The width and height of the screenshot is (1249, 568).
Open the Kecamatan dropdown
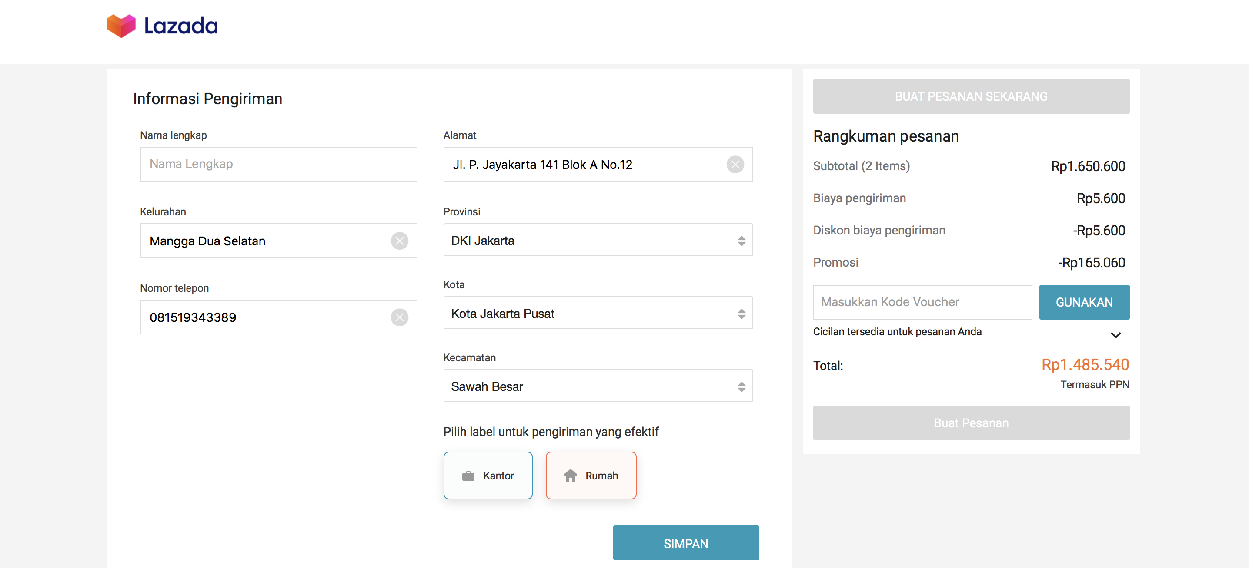tap(598, 386)
